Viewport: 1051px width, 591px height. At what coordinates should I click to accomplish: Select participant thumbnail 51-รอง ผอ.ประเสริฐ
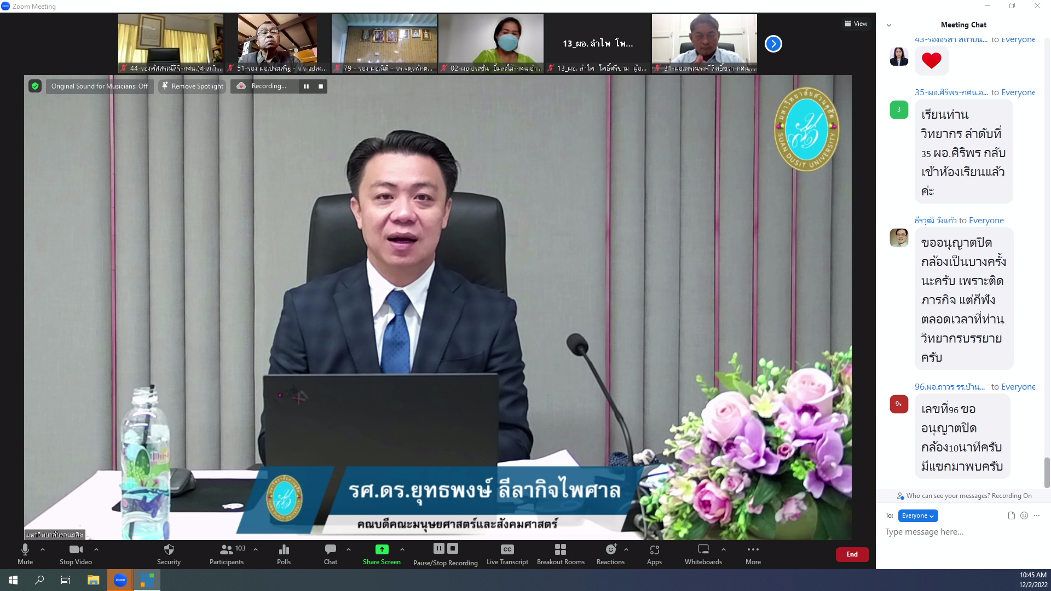point(278,44)
